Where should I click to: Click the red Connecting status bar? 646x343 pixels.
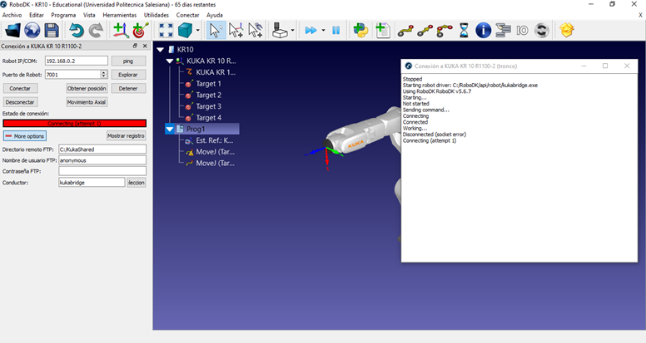click(74, 123)
